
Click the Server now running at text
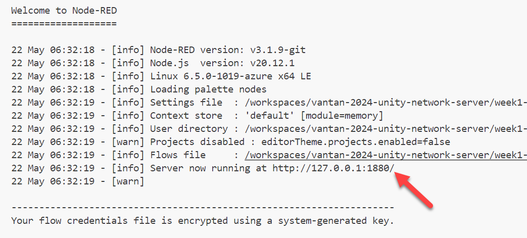click(x=208, y=168)
